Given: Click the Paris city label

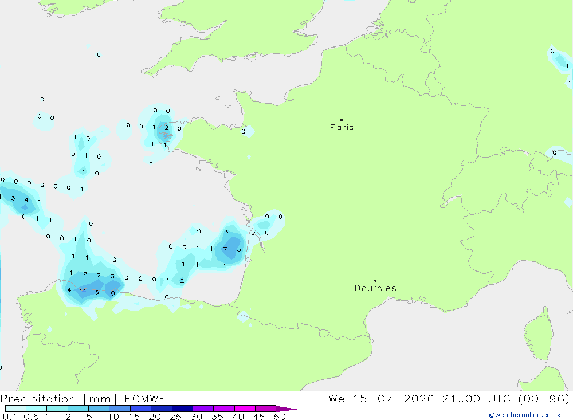Looking at the screenshot, I should (x=342, y=127).
